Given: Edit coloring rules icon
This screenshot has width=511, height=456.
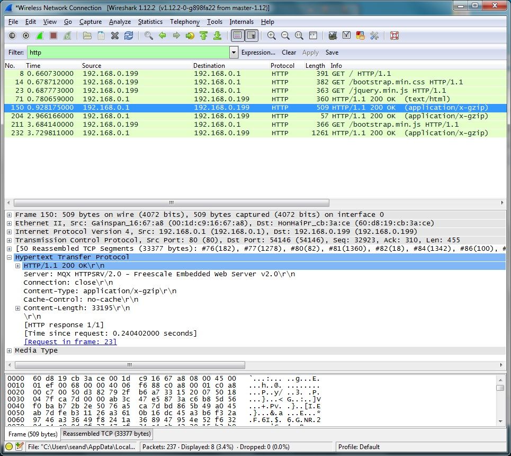Looking at the screenshot, I should 361,36.
